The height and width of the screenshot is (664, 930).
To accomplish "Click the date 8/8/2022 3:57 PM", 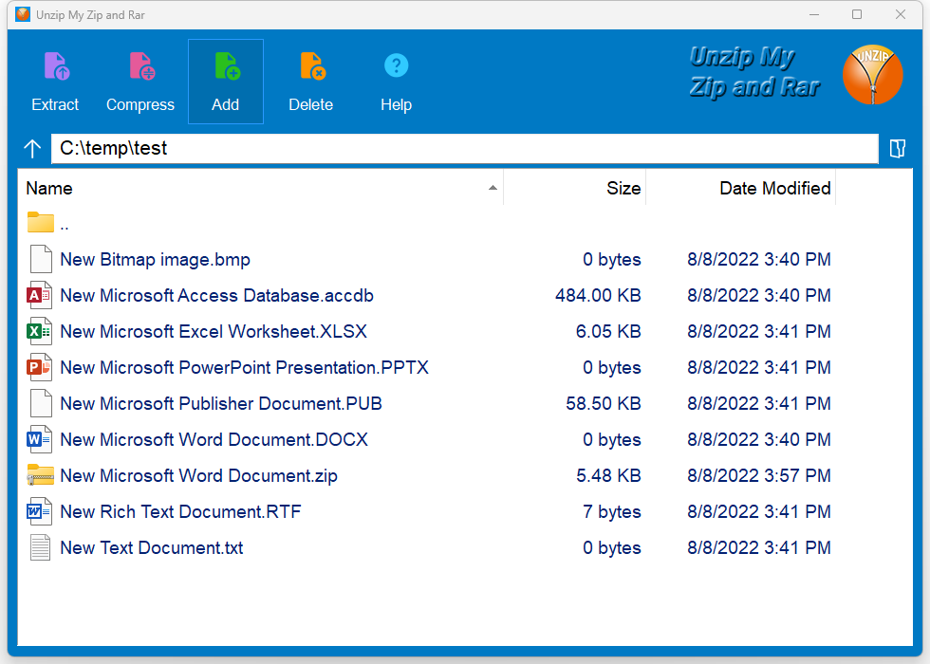I will click(758, 475).
